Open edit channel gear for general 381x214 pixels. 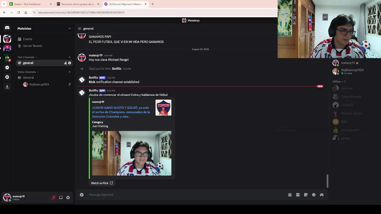click(70, 63)
